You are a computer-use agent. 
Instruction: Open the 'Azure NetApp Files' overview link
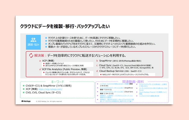pyautogui.click(x=153, y=93)
